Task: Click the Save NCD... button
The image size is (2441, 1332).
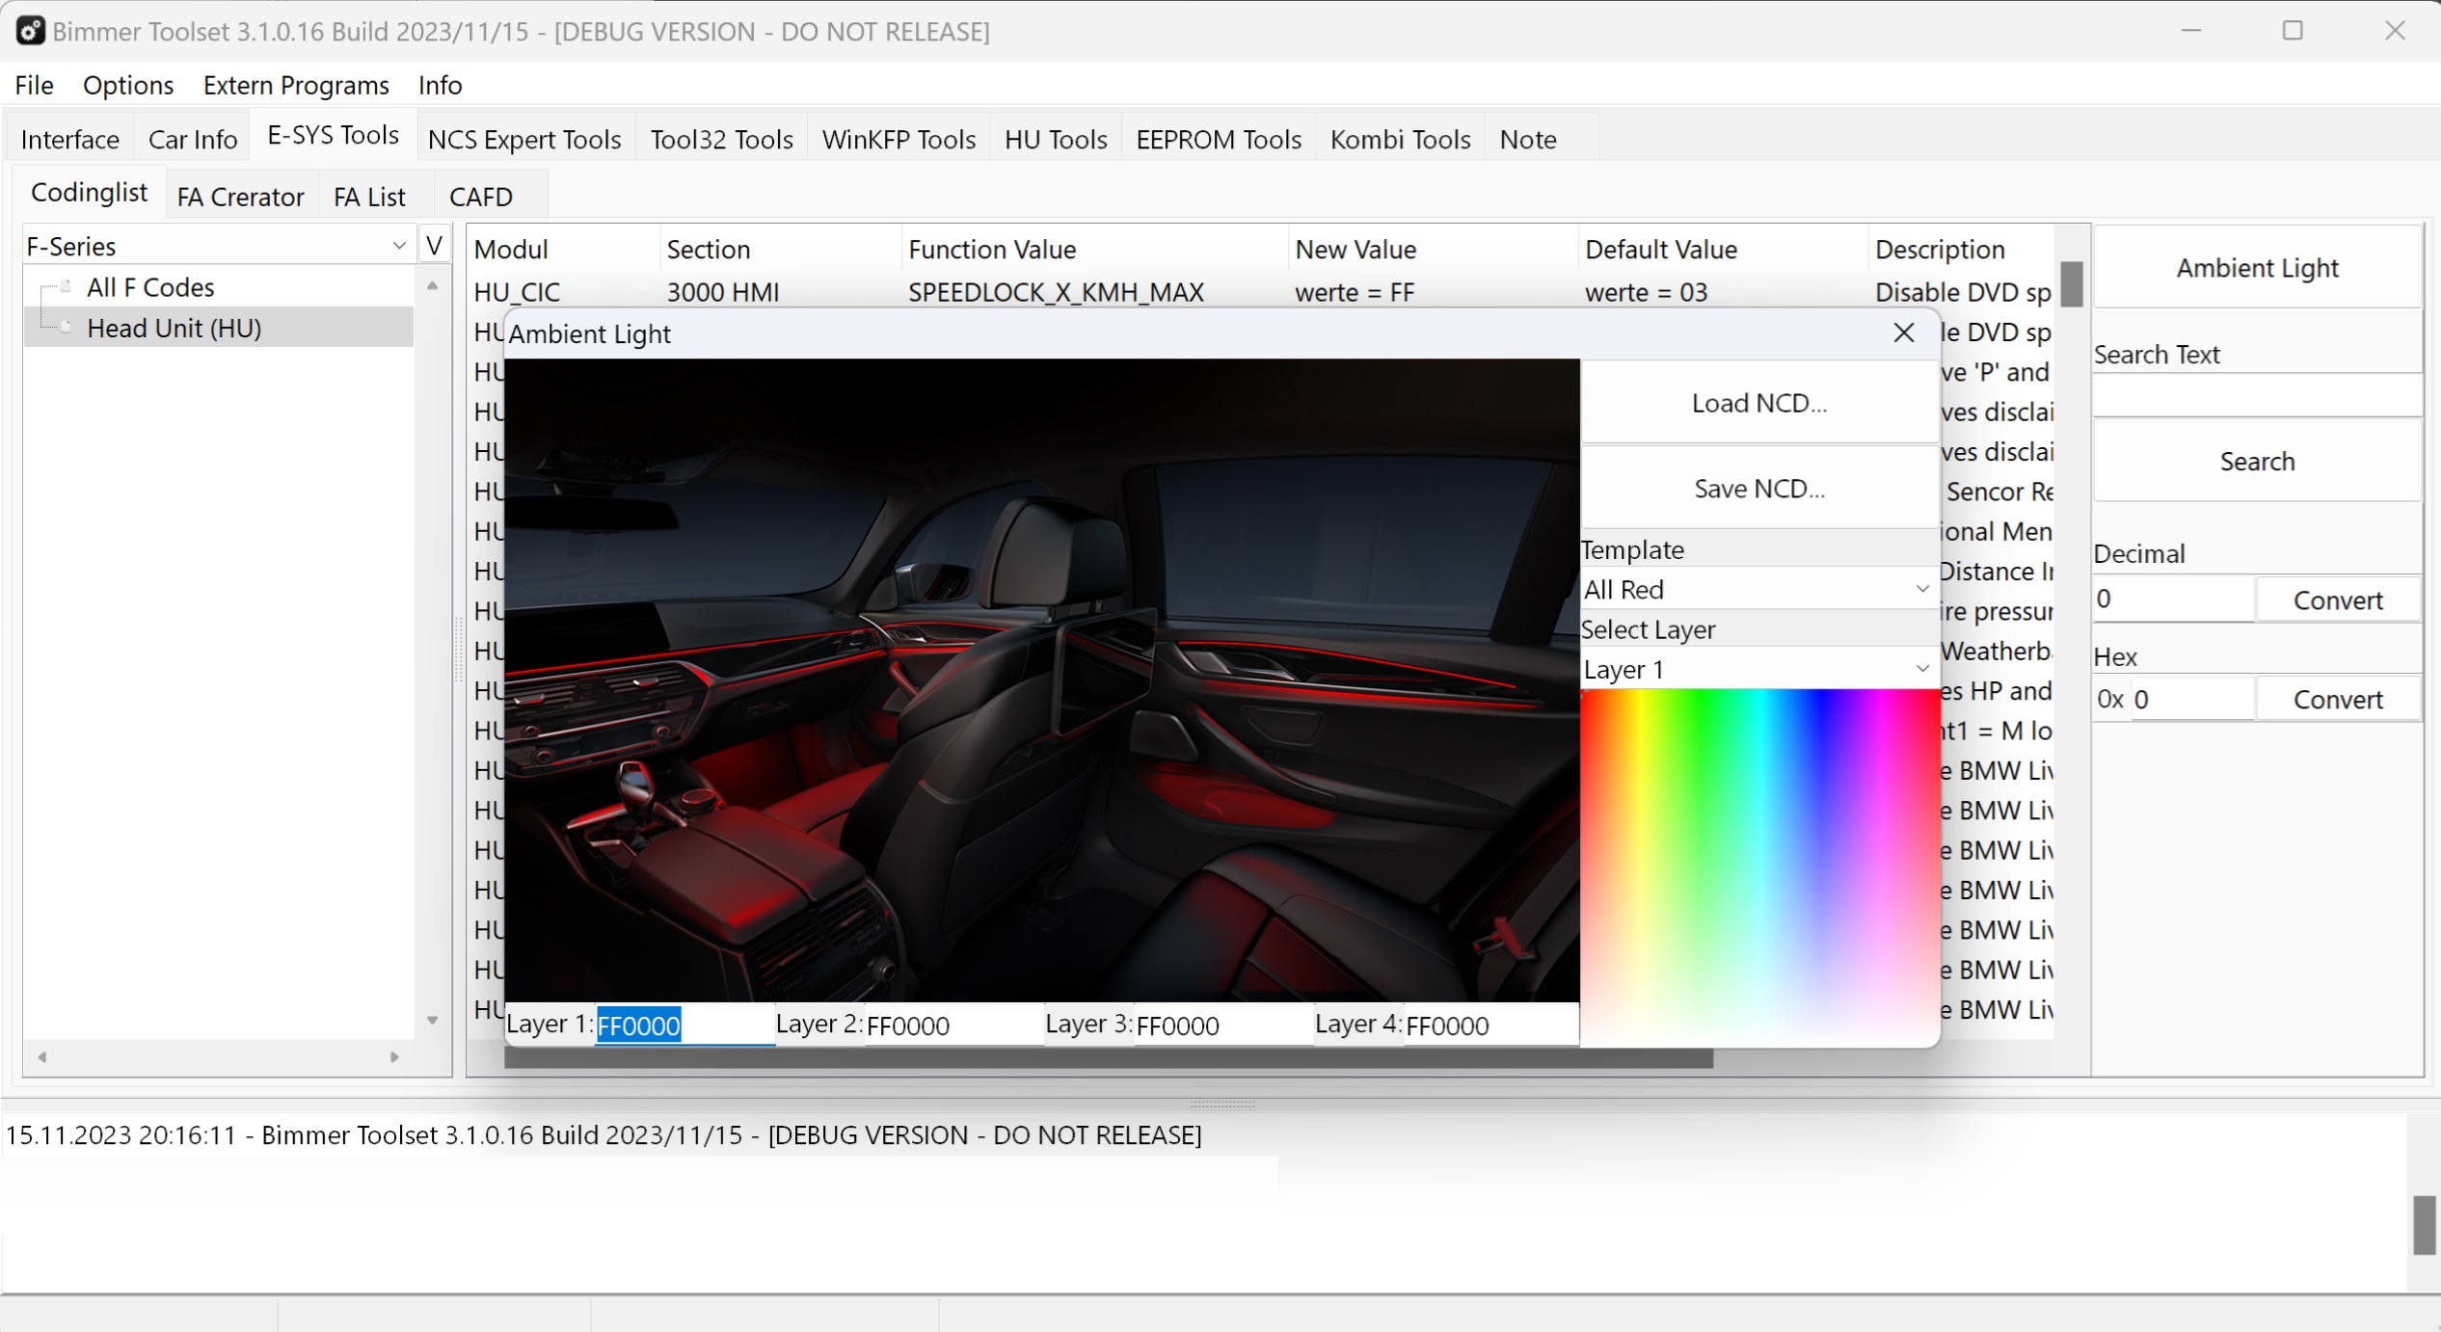Action: 1759,489
